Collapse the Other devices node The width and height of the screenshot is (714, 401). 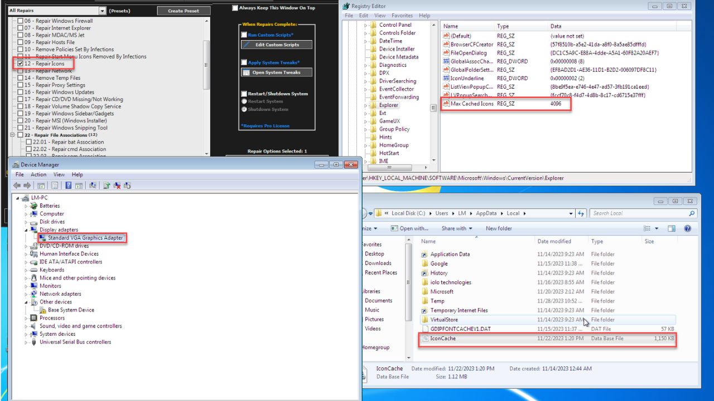tap(26, 302)
